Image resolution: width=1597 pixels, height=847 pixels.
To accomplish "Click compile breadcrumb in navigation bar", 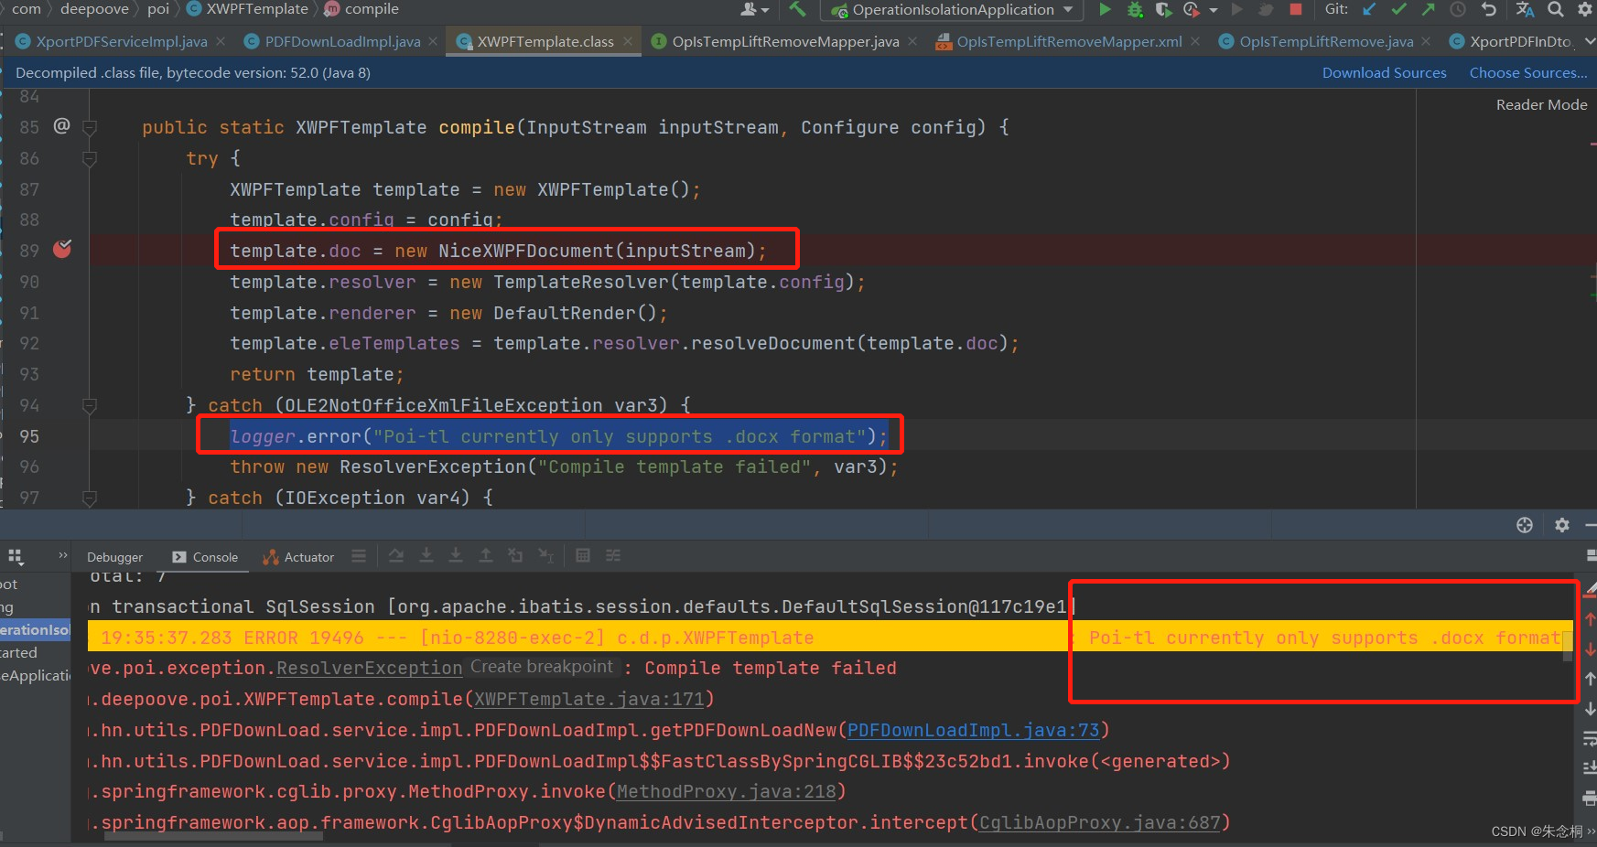I will [x=362, y=9].
